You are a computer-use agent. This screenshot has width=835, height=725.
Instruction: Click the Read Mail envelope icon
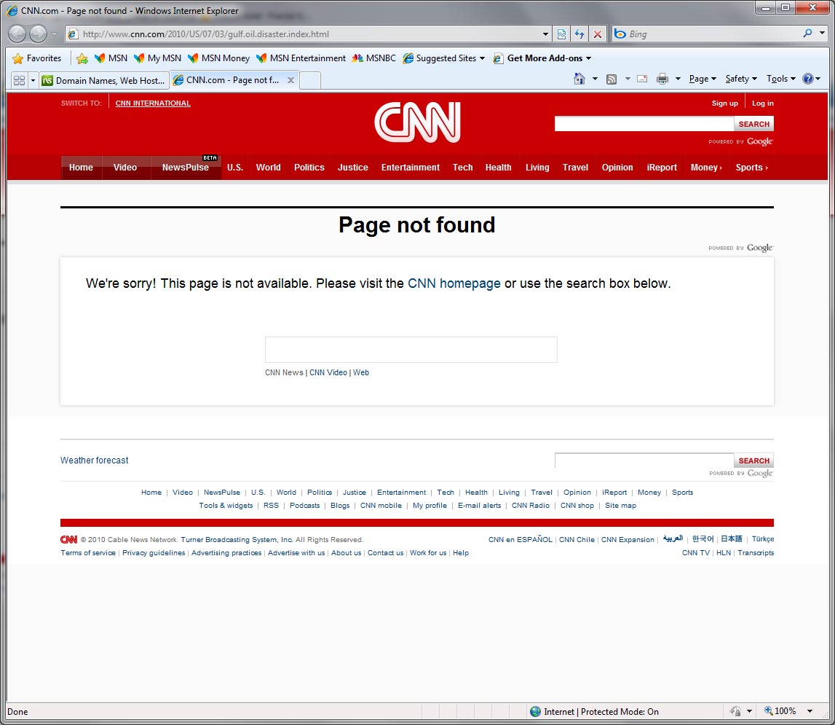[x=642, y=79]
